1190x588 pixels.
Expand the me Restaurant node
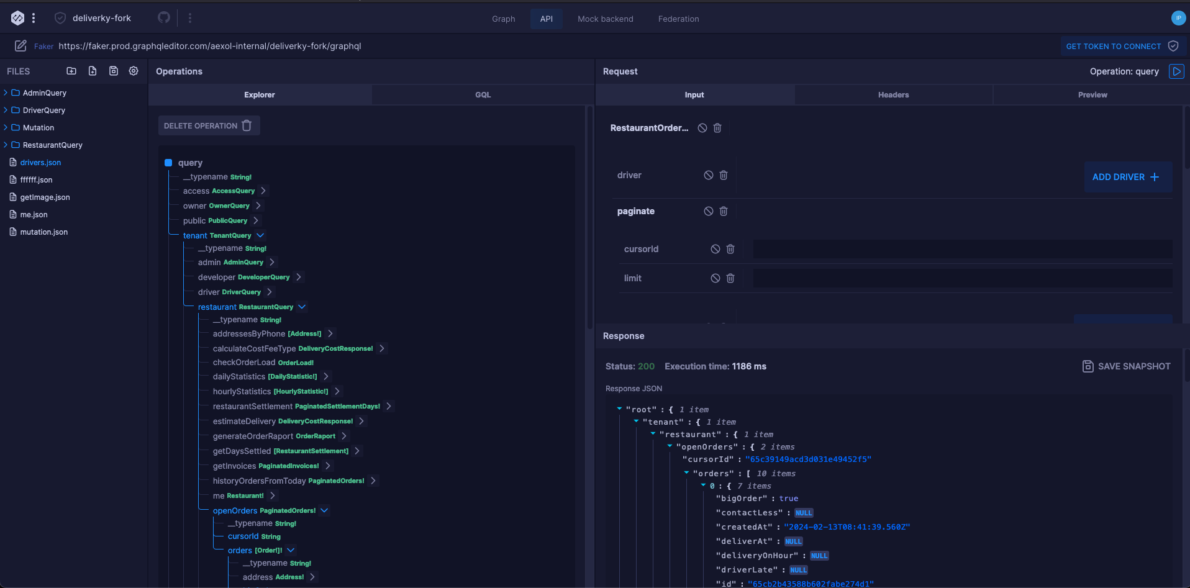273,495
